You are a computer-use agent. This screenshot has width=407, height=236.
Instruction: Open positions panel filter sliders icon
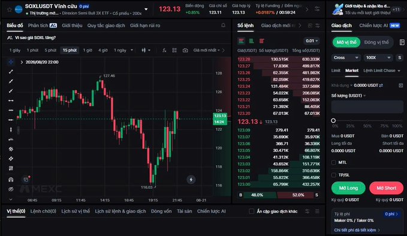[x=307, y=211]
